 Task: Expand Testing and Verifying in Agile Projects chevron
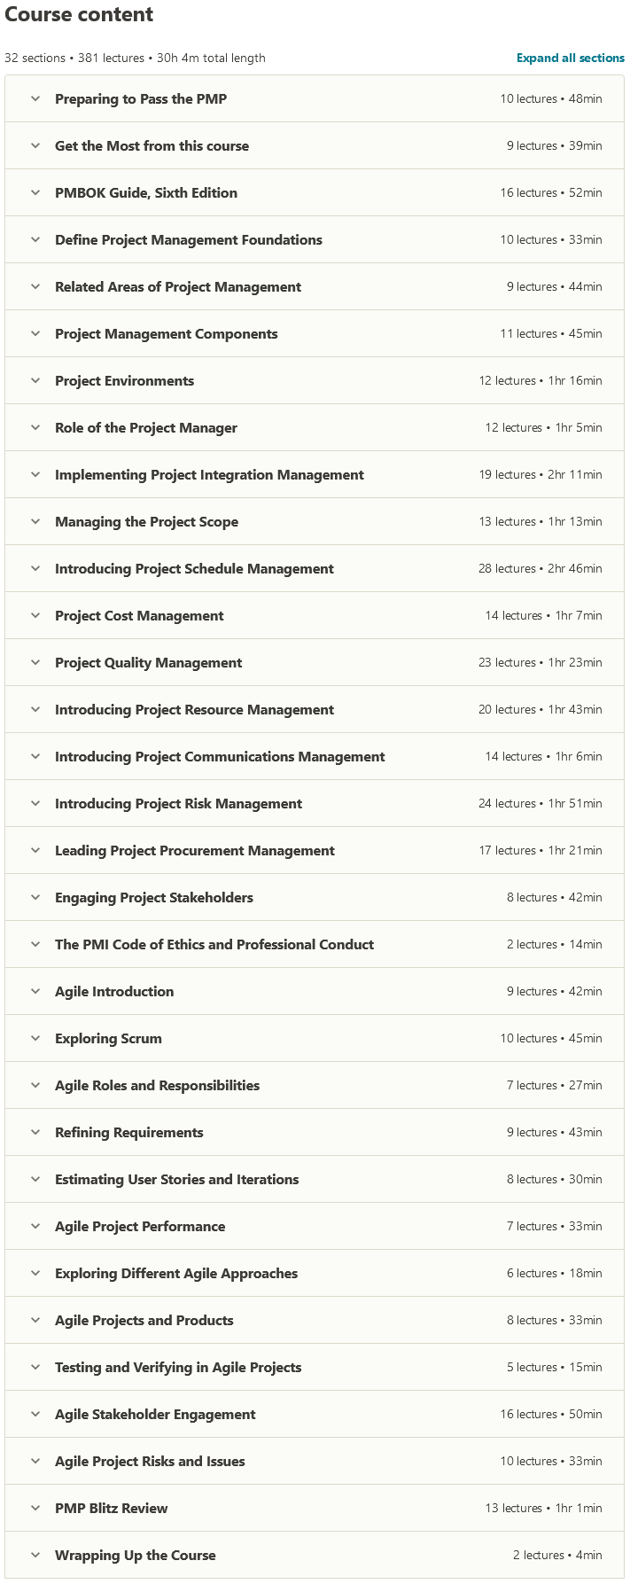click(35, 1367)
